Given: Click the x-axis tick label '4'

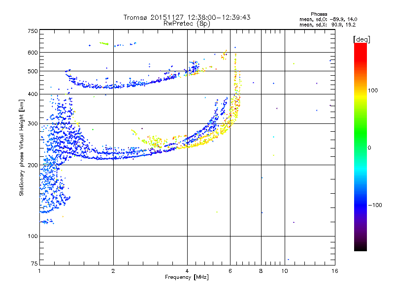Looking at the screenshot, I should (x=187, y=271).
